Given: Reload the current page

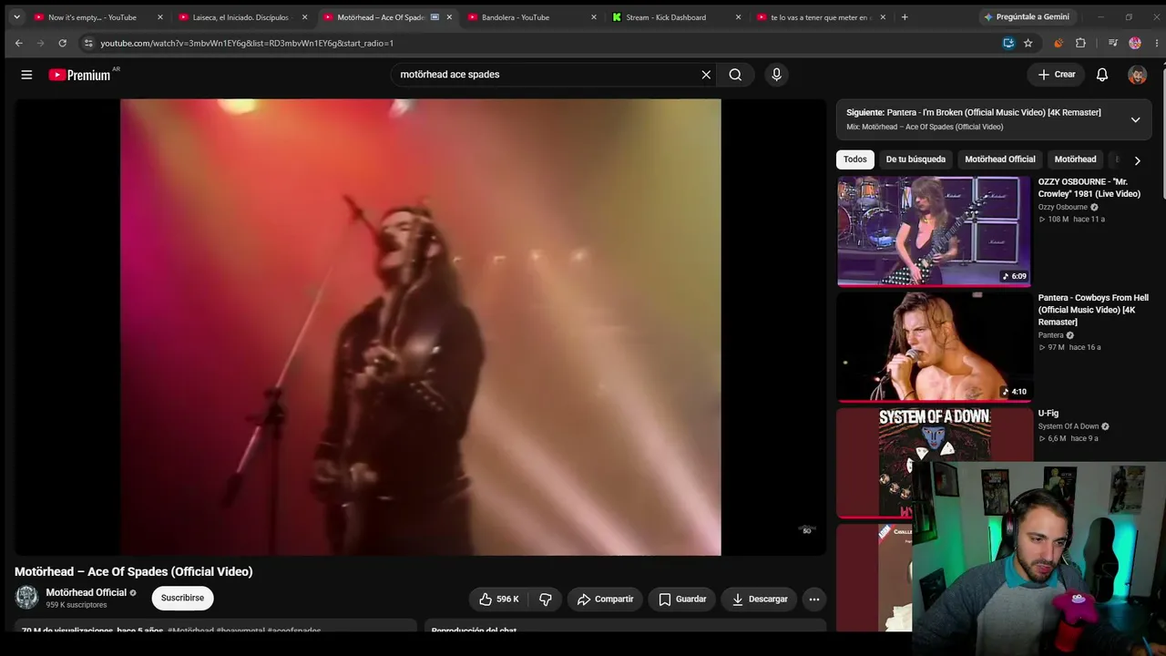Looking at the screenshot, I should click(x=62, y=43).
